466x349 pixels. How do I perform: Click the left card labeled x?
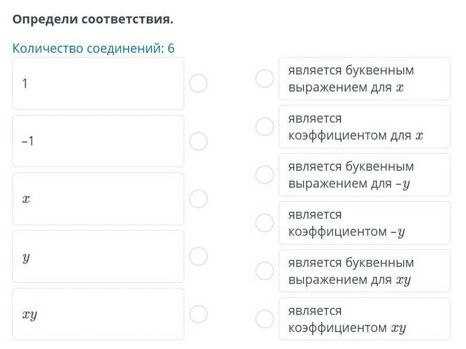98,199
